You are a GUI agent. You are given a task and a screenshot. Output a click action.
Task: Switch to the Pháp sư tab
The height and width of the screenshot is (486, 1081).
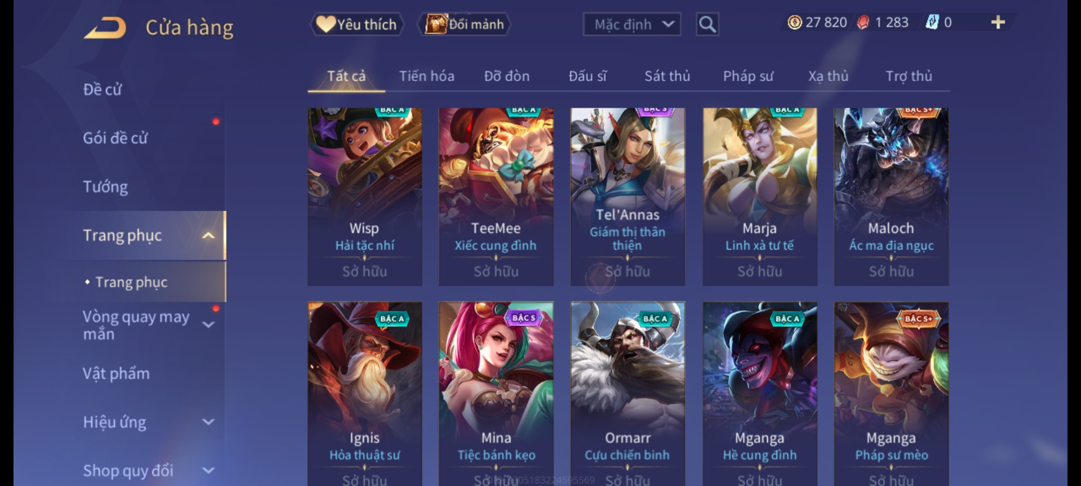[748, 76]
